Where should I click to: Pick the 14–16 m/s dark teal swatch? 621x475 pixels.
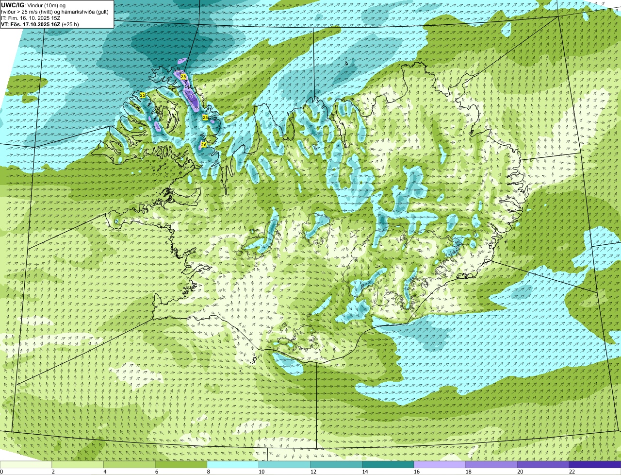388,464
